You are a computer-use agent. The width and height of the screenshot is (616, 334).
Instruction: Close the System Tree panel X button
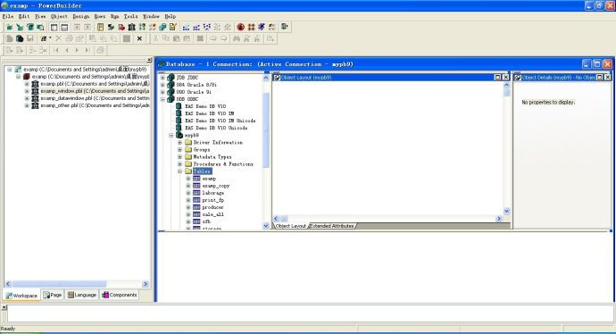149,60
